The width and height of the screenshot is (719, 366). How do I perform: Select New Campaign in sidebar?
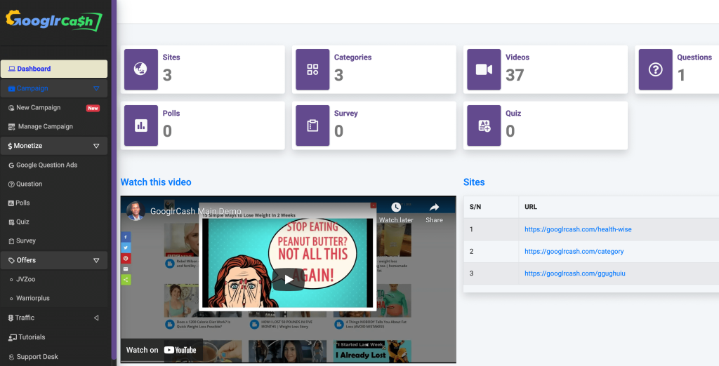click(x=38, y=107)
